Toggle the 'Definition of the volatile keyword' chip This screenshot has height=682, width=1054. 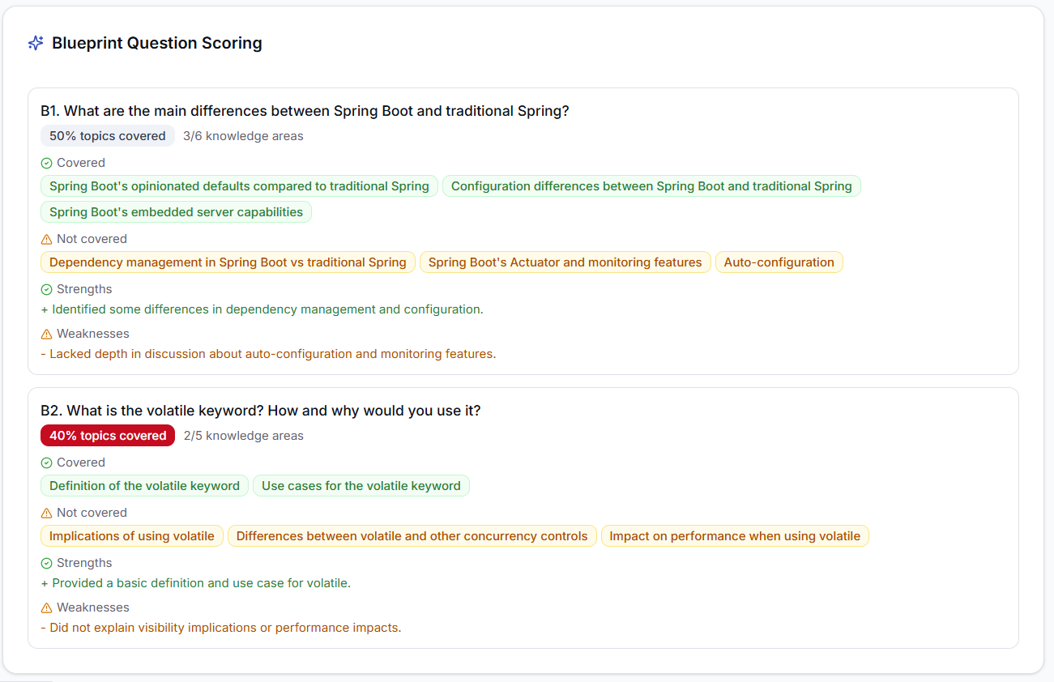(144, 485)
